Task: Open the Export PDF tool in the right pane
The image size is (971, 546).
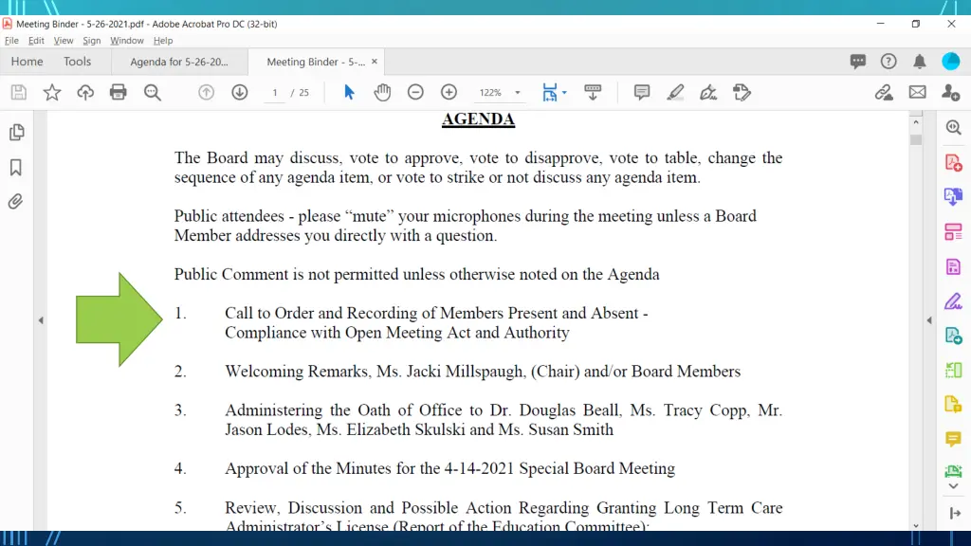Action: [x=954, y=197]
